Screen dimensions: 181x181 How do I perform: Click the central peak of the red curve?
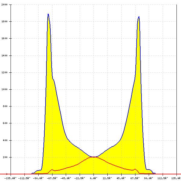94,157
